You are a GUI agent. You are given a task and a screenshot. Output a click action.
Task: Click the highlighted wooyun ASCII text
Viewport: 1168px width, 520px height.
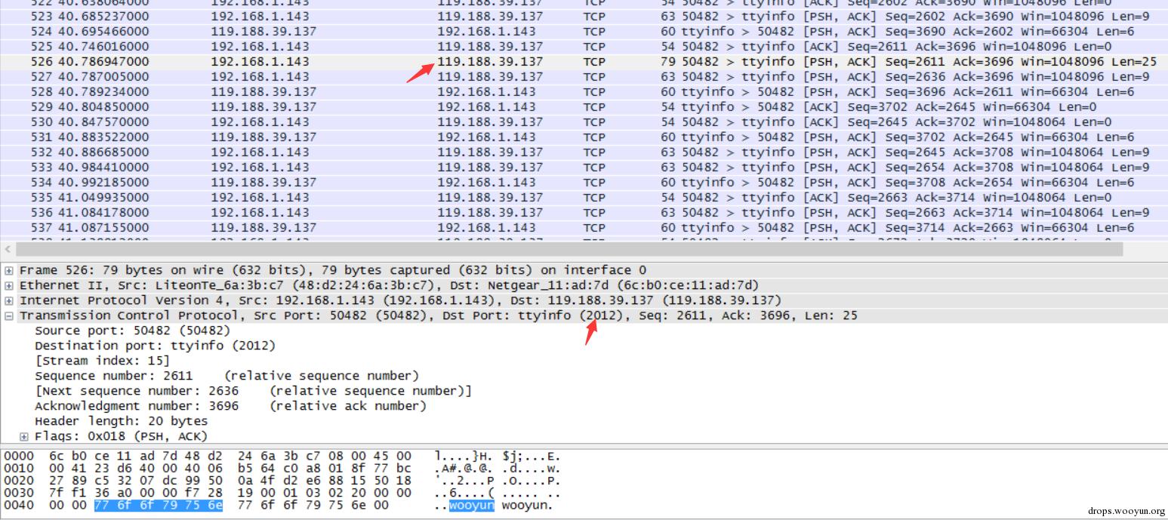pyautogui.click(x=472, y=505)
